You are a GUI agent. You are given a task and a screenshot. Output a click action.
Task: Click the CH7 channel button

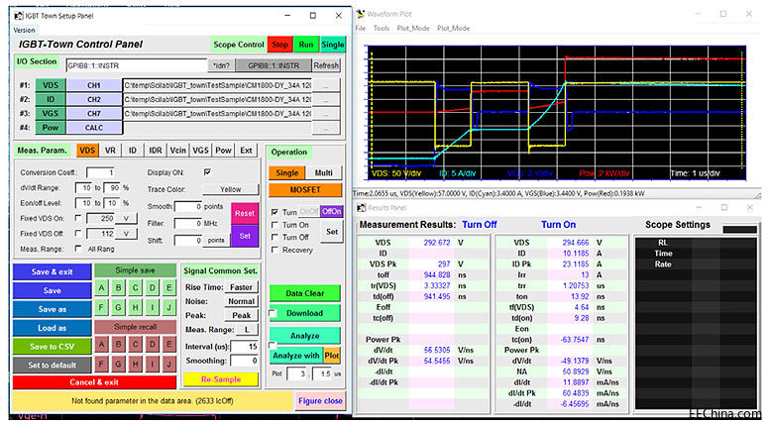tap(94, 113)
